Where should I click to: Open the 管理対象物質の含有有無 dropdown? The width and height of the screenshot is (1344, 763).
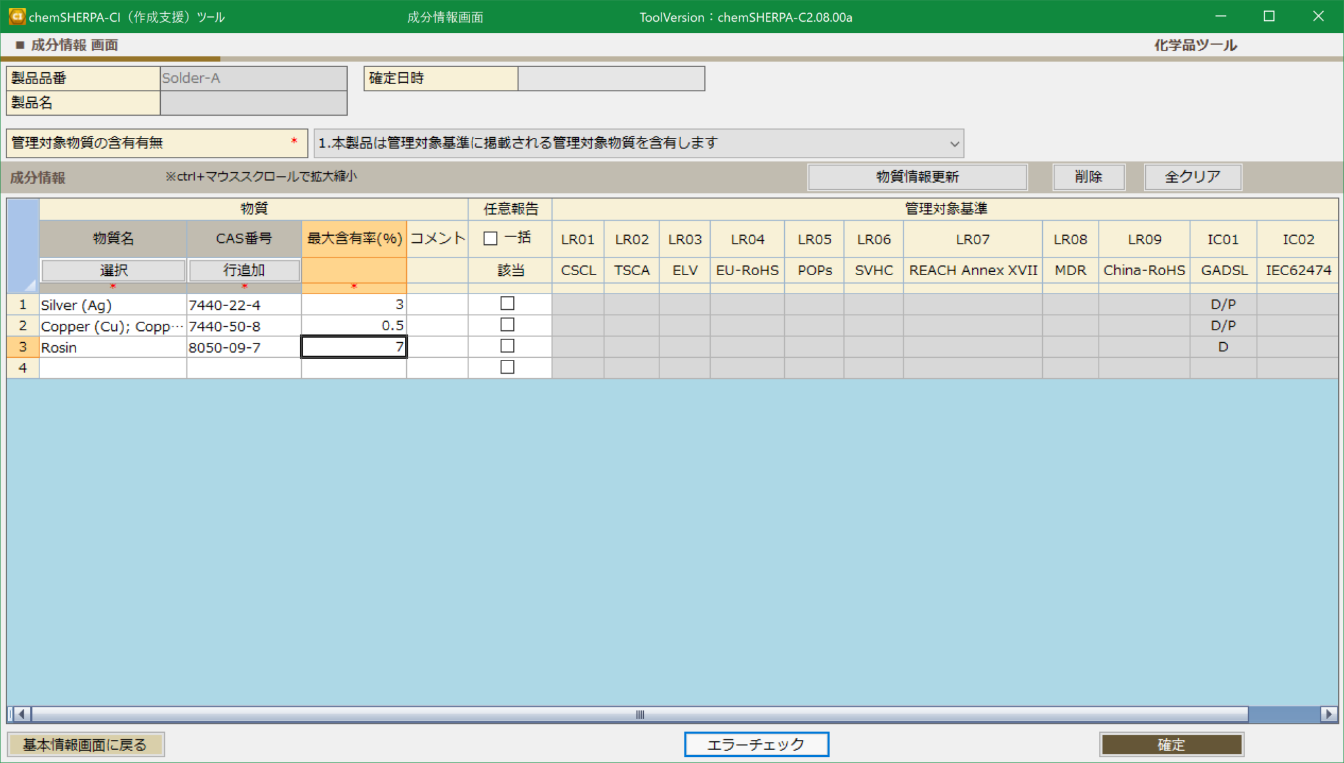coord(954,142)
